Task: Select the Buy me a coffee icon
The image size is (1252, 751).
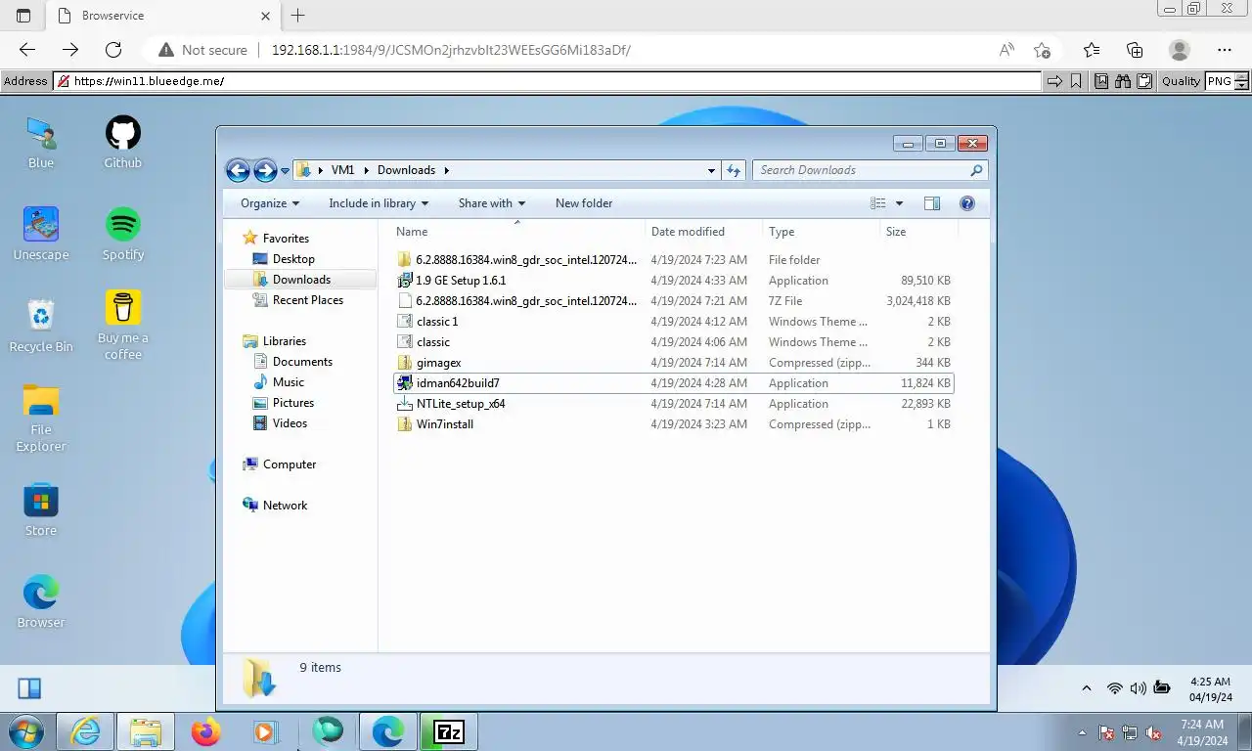Action: (123, 326)
